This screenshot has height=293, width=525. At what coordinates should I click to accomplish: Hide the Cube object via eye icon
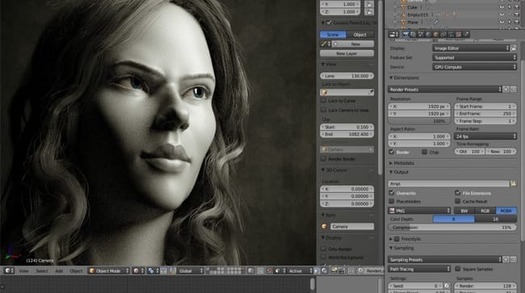[x=502, y=6]
